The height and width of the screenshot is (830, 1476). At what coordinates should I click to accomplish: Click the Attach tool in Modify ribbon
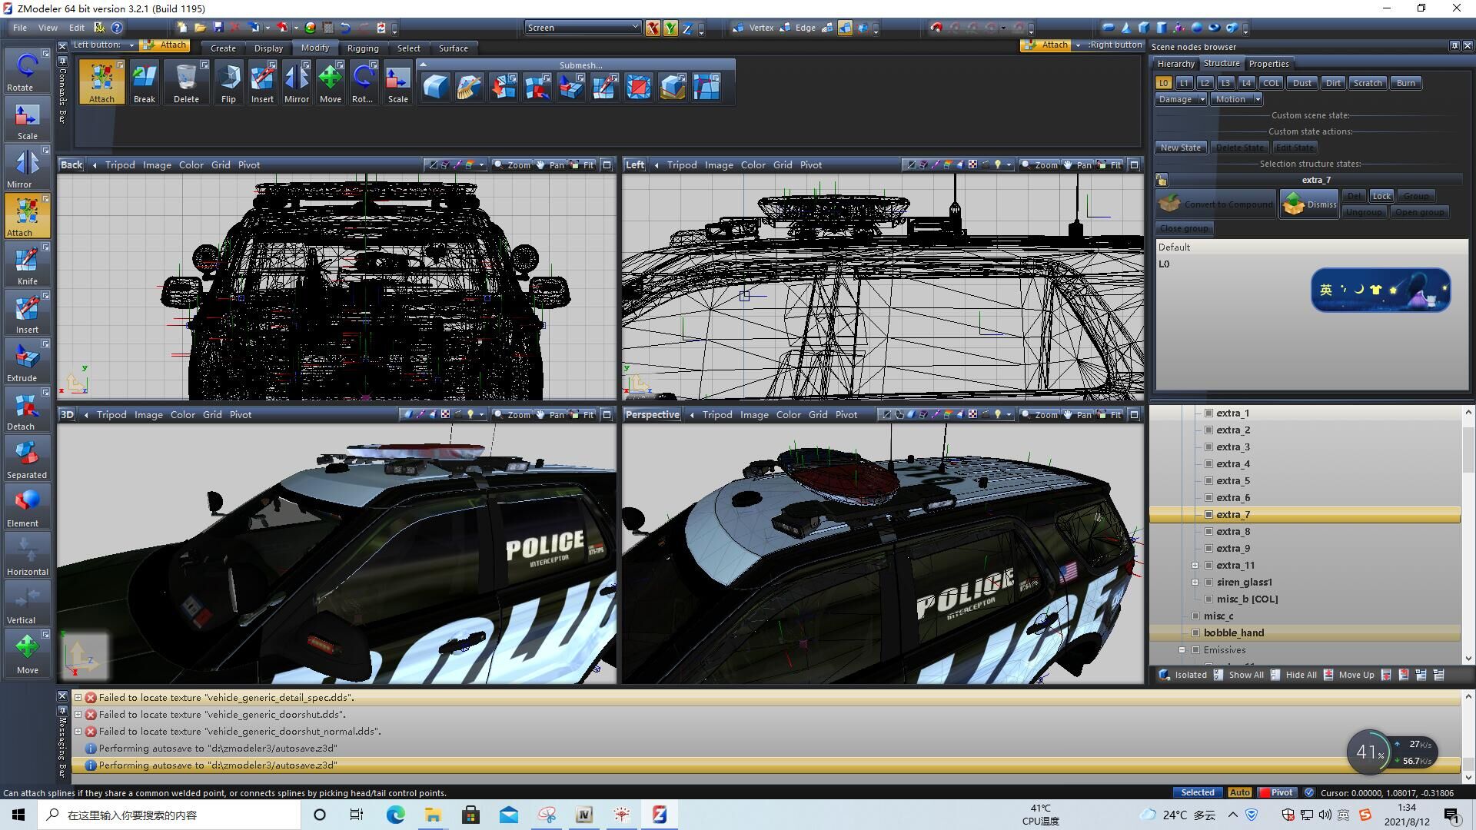pos(101,83)
